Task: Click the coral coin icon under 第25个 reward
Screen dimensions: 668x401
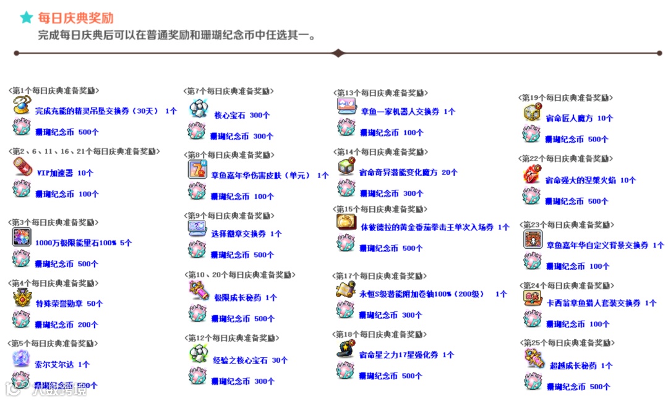Action: [533, 381]
